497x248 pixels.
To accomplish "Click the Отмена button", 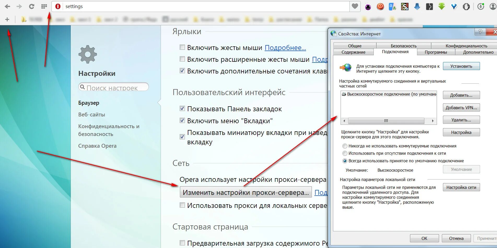I will 456,238.
